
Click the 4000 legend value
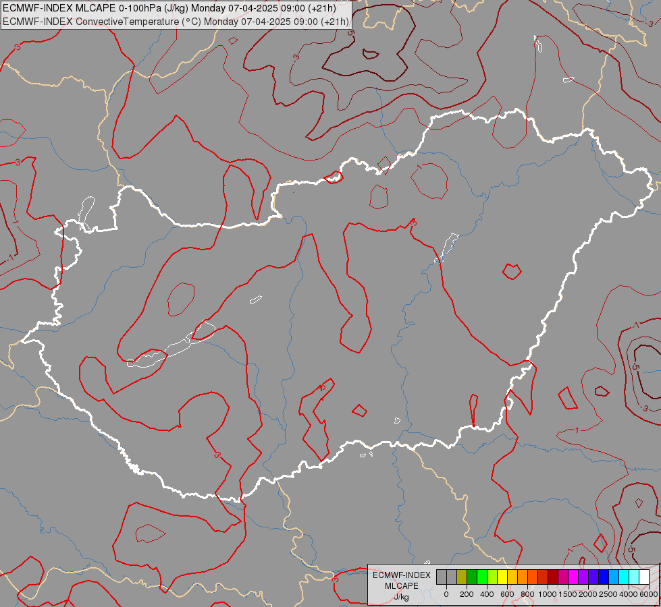tap(629, 594)
